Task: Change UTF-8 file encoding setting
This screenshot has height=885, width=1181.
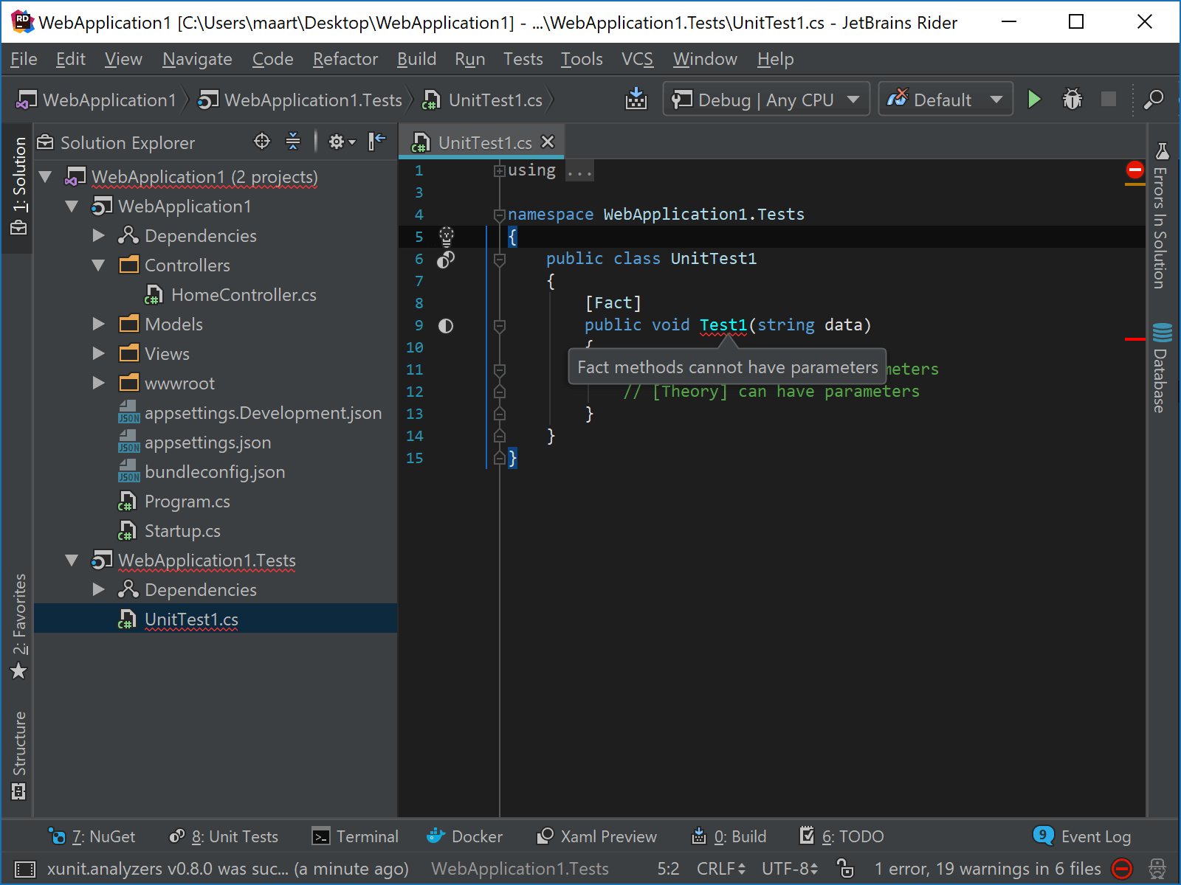Action: click(790, 869)
